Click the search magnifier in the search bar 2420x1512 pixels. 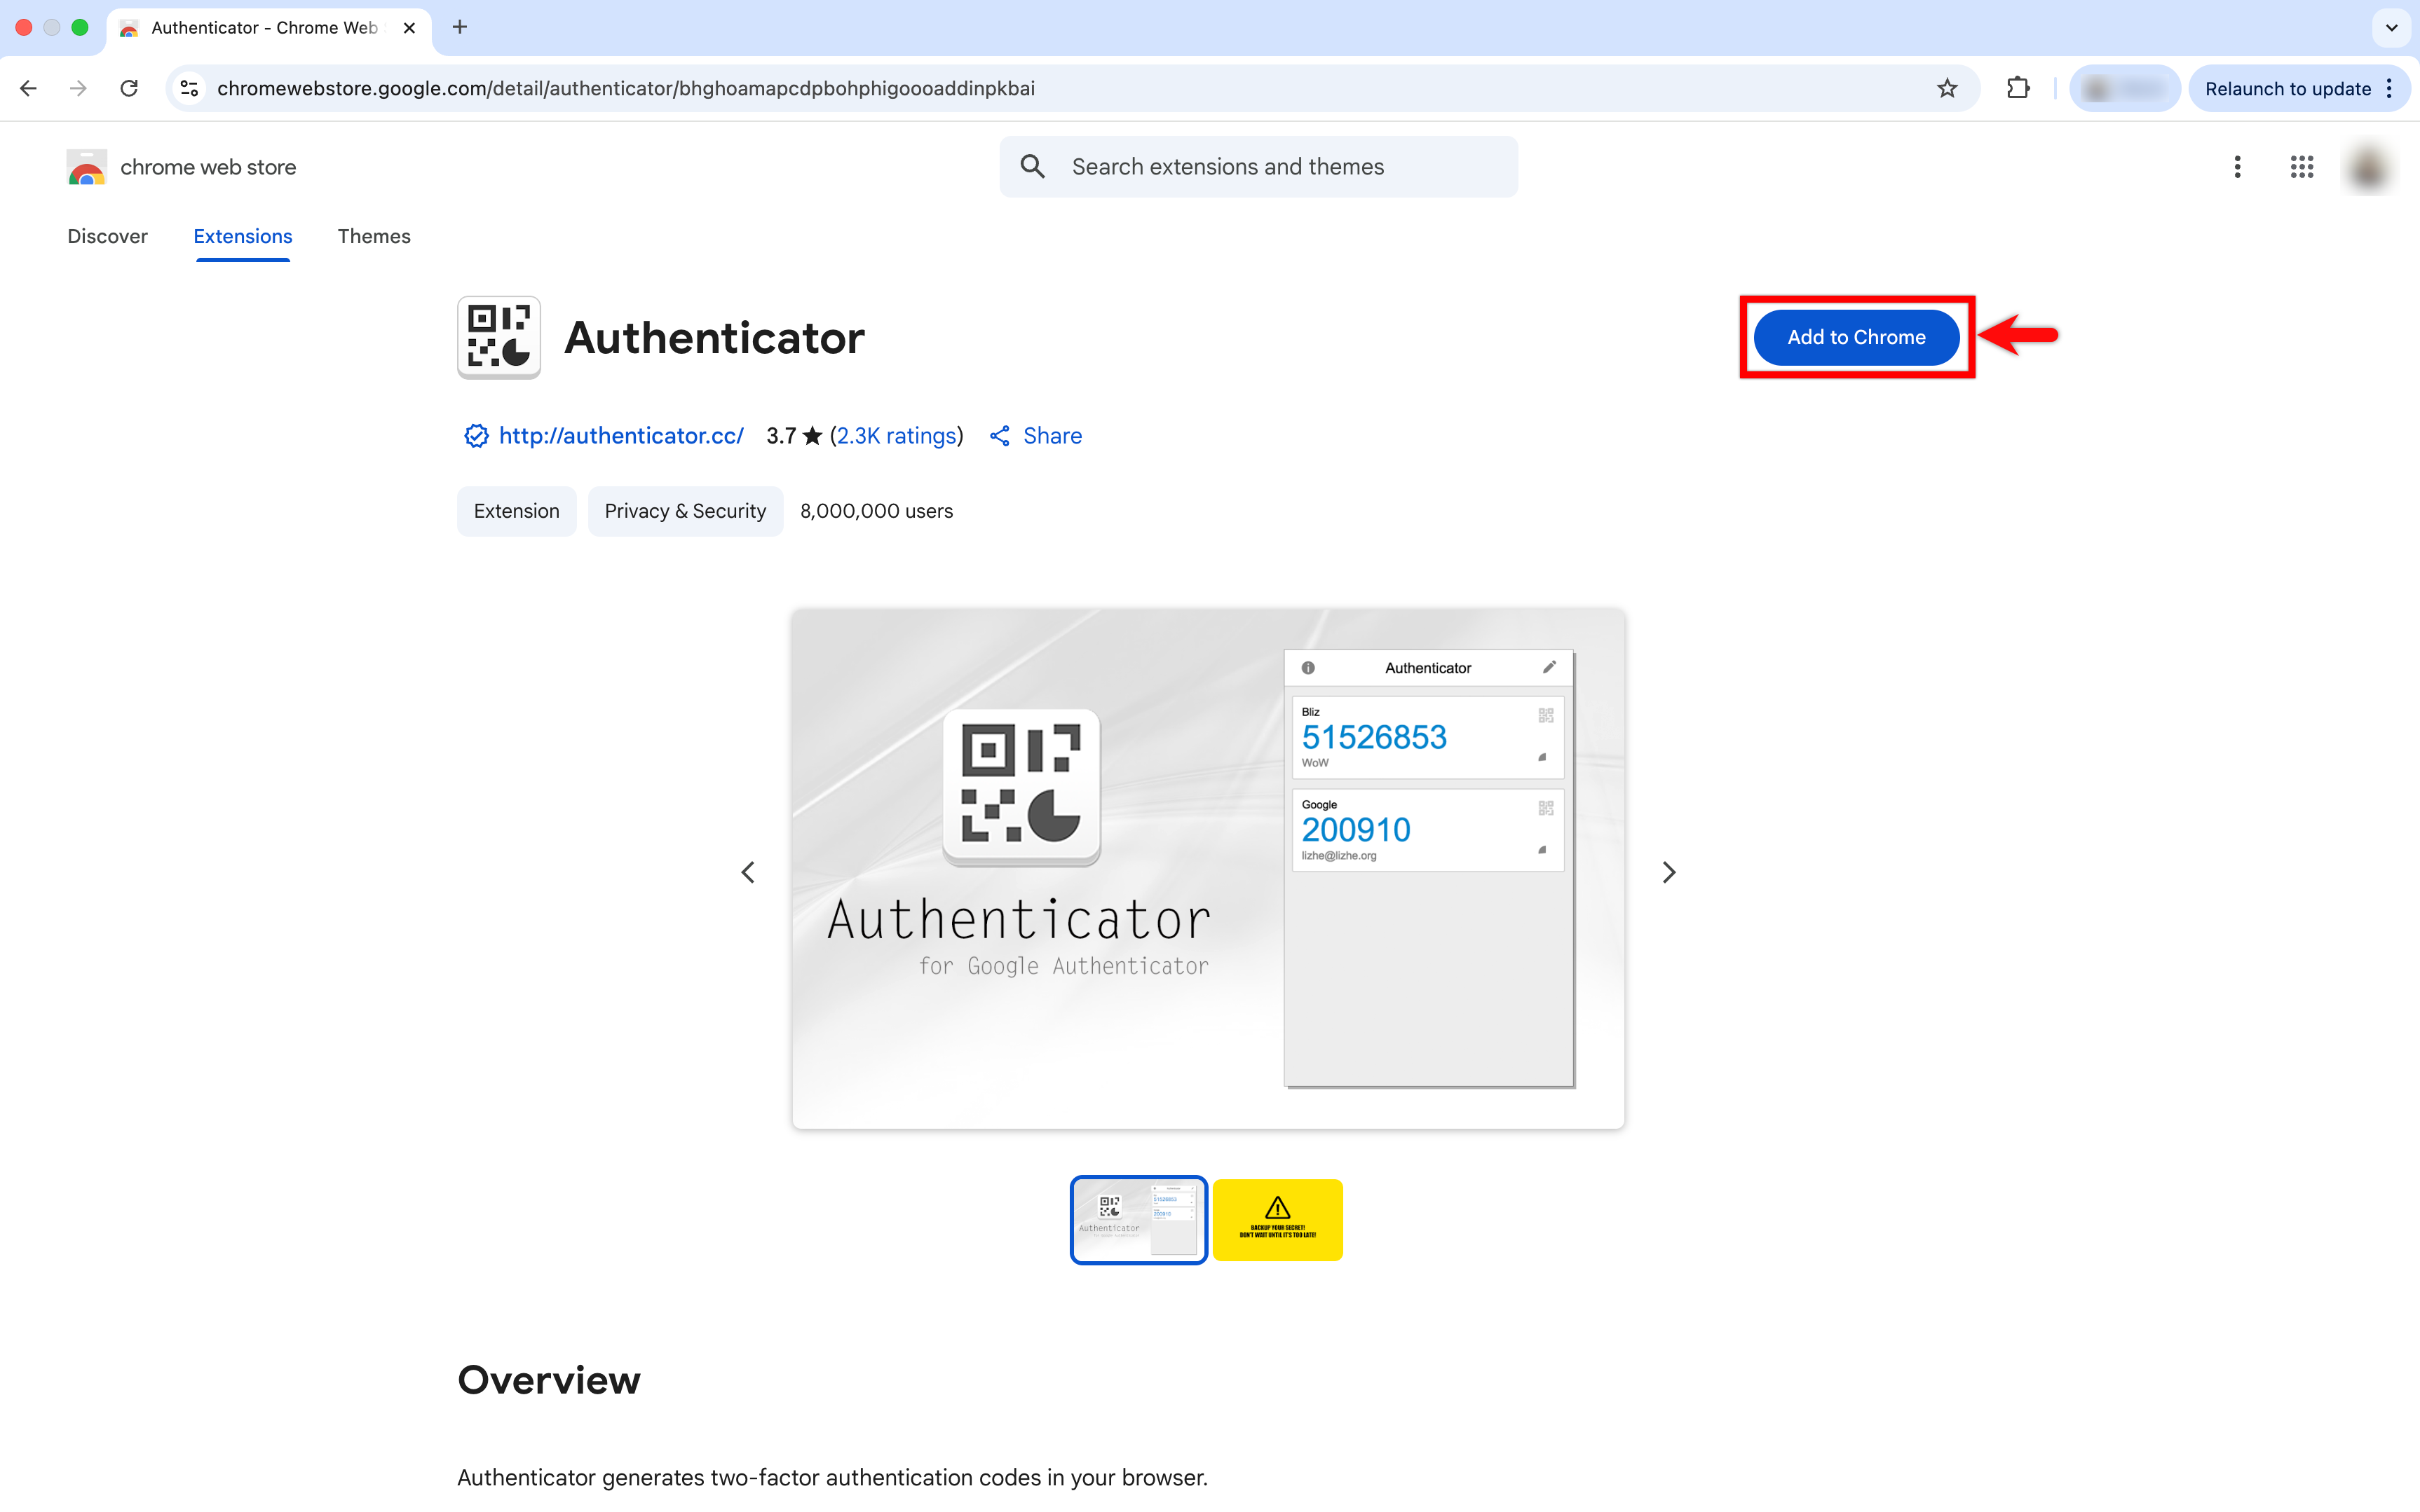tap(1033, 166)
